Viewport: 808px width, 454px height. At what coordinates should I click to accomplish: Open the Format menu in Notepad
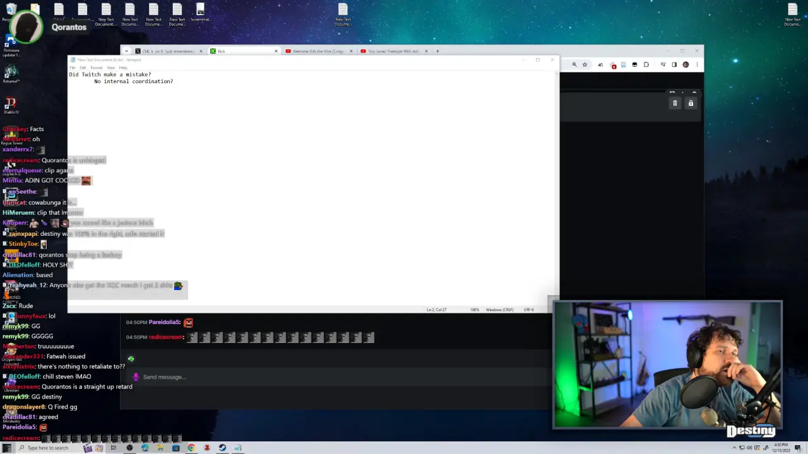click(96, 67)
